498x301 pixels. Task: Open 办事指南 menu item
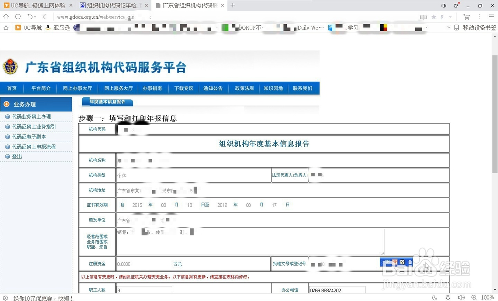152,88
